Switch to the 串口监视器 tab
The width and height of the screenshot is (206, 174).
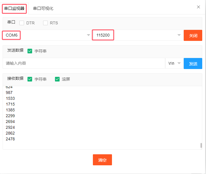(14, 8)
